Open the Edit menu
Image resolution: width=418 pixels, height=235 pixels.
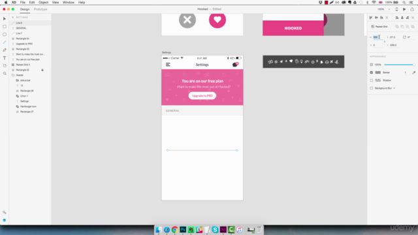32,3
